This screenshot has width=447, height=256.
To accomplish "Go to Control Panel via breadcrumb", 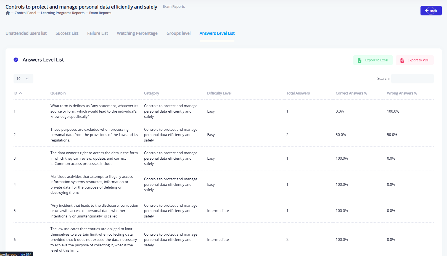I will tap(25, 13).
